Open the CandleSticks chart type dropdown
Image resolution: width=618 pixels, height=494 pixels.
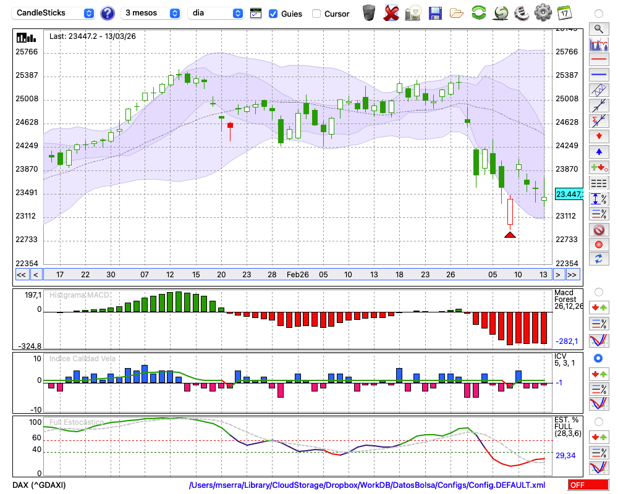pyautogui.click(x=54, y=13)
